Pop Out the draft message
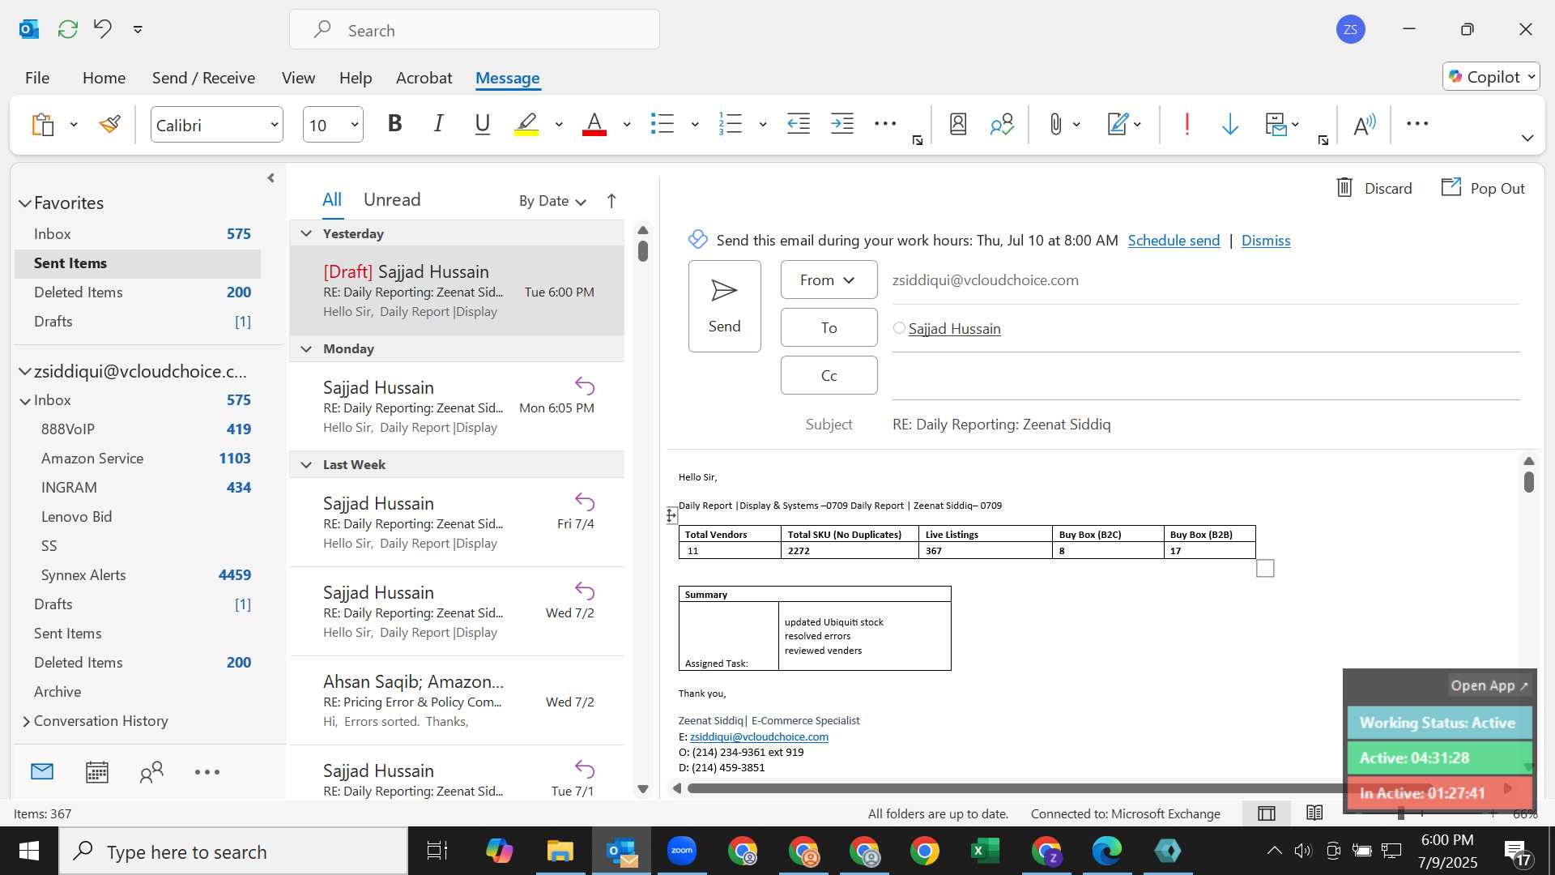Viewport: 1555px width, 875px height. [x=1483, y=188]
